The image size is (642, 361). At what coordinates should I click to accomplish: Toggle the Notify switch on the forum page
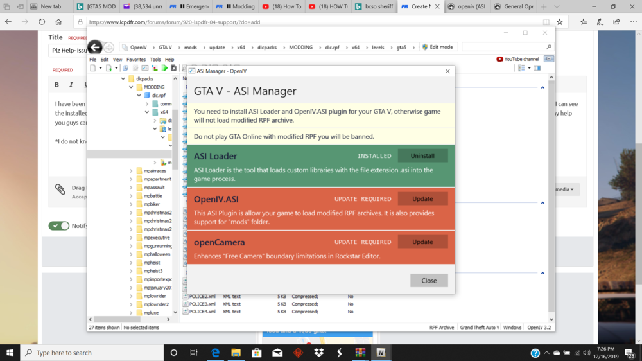click(59, 225)
